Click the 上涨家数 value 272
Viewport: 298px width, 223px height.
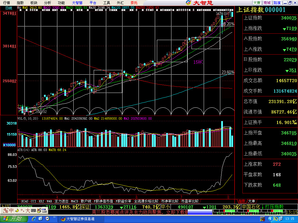click(277, 164)
